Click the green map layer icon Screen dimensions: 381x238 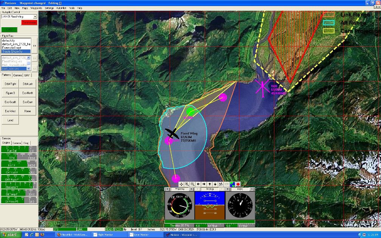232,184
